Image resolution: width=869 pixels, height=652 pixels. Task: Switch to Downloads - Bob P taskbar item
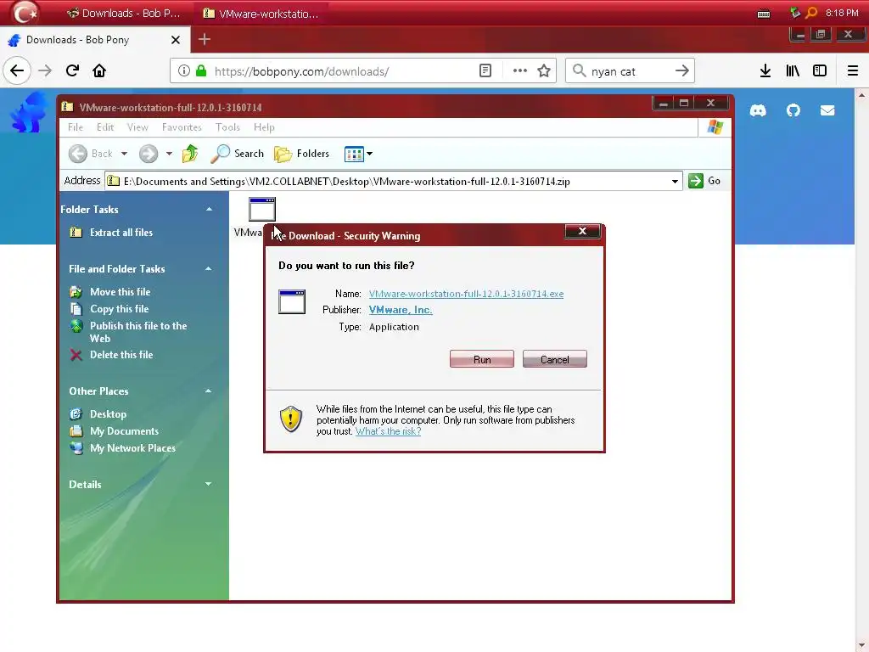tap(123, 14)
